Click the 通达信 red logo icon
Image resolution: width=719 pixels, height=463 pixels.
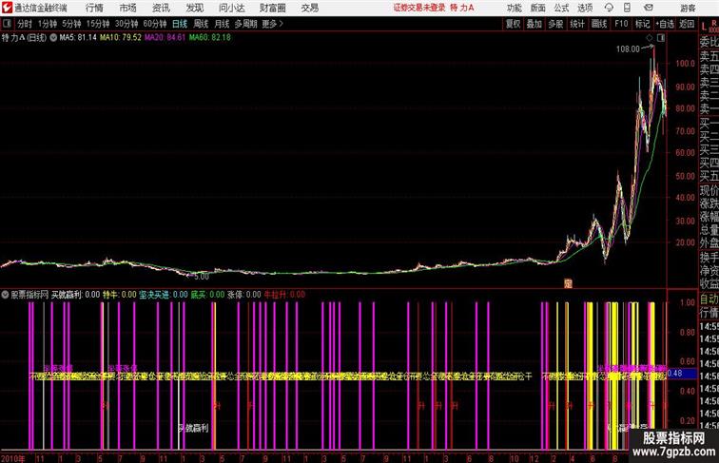(x=7, y=8)
